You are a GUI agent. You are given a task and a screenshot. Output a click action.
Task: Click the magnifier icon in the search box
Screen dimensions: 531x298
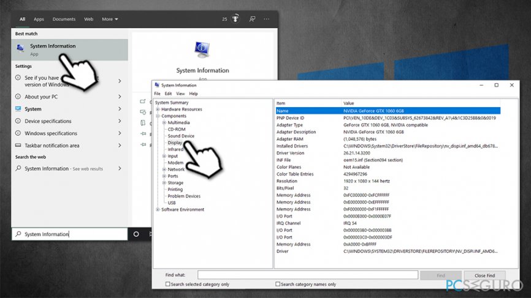pos(18,234)
